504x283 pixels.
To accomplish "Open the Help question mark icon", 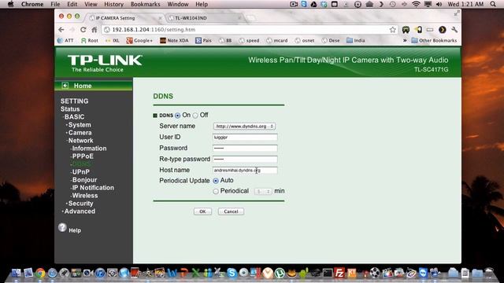I will tap(62, 227).
